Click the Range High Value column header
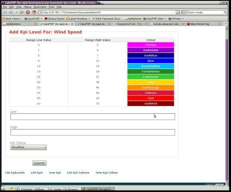This screenshot has height=192, width=231. click(x=98, y=40)
